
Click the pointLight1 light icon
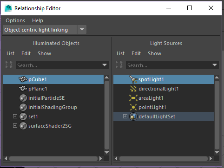point(133,107)
